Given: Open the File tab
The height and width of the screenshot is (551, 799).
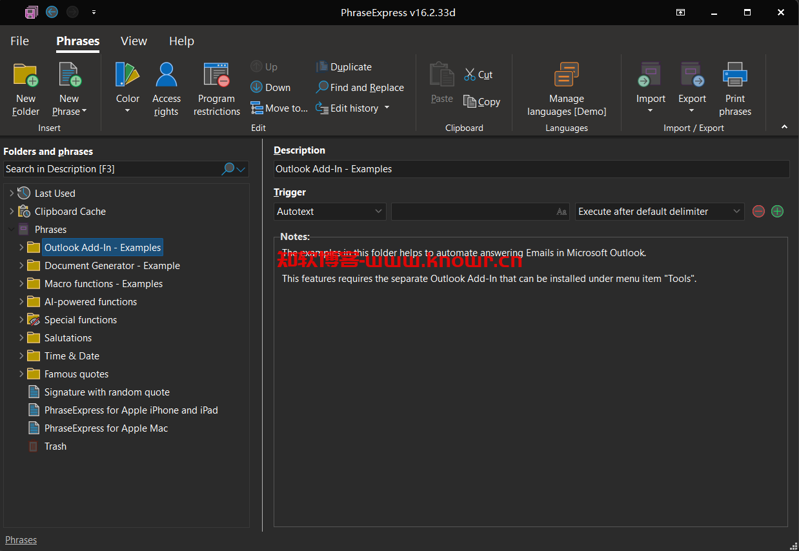Looking at the screenshot, I should click(20, 41).
